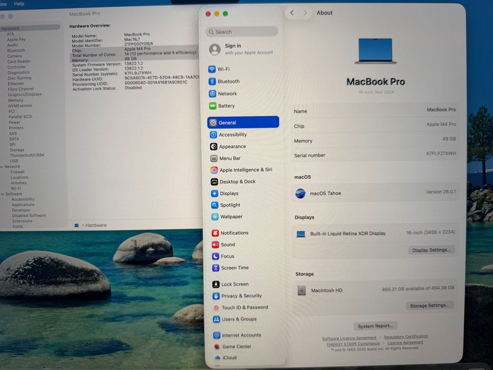Open the Licence Agreement link

(405, 343)
